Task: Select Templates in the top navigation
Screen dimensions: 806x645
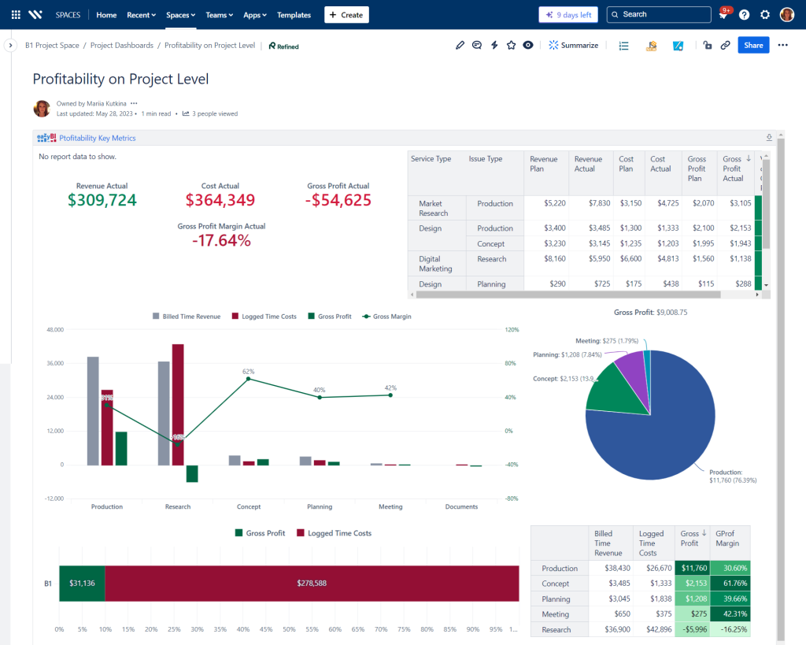Action: 294,14
